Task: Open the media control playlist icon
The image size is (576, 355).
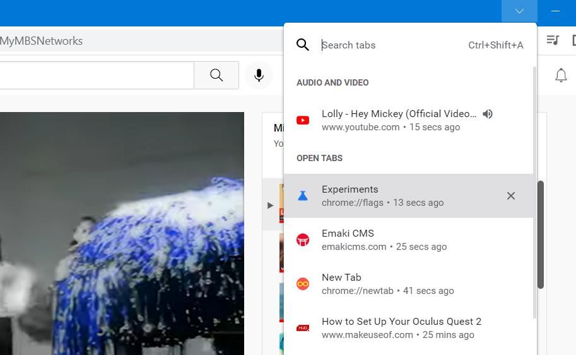Action: (x=553, y=40)
